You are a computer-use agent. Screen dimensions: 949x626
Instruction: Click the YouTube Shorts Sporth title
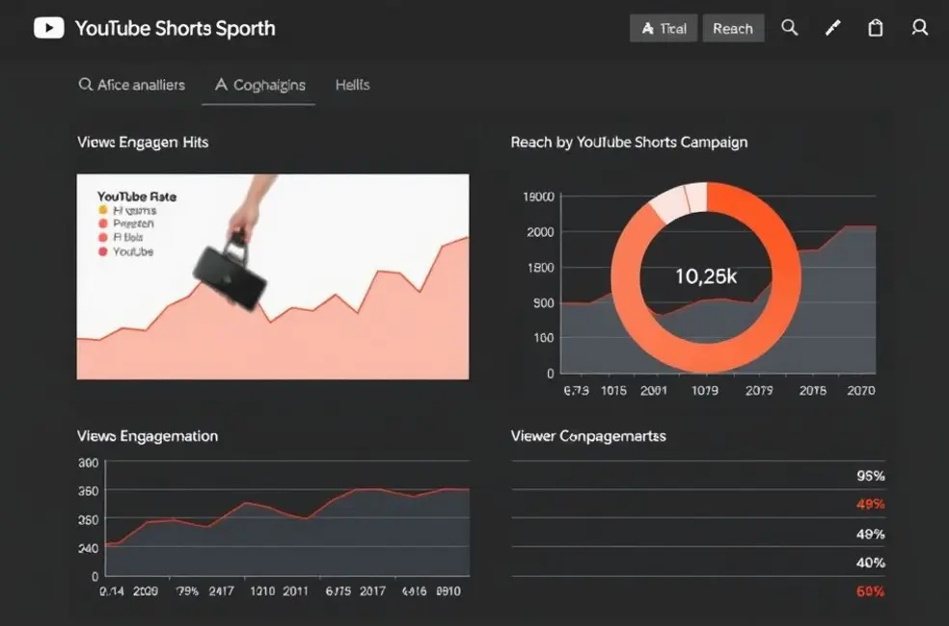175,28
